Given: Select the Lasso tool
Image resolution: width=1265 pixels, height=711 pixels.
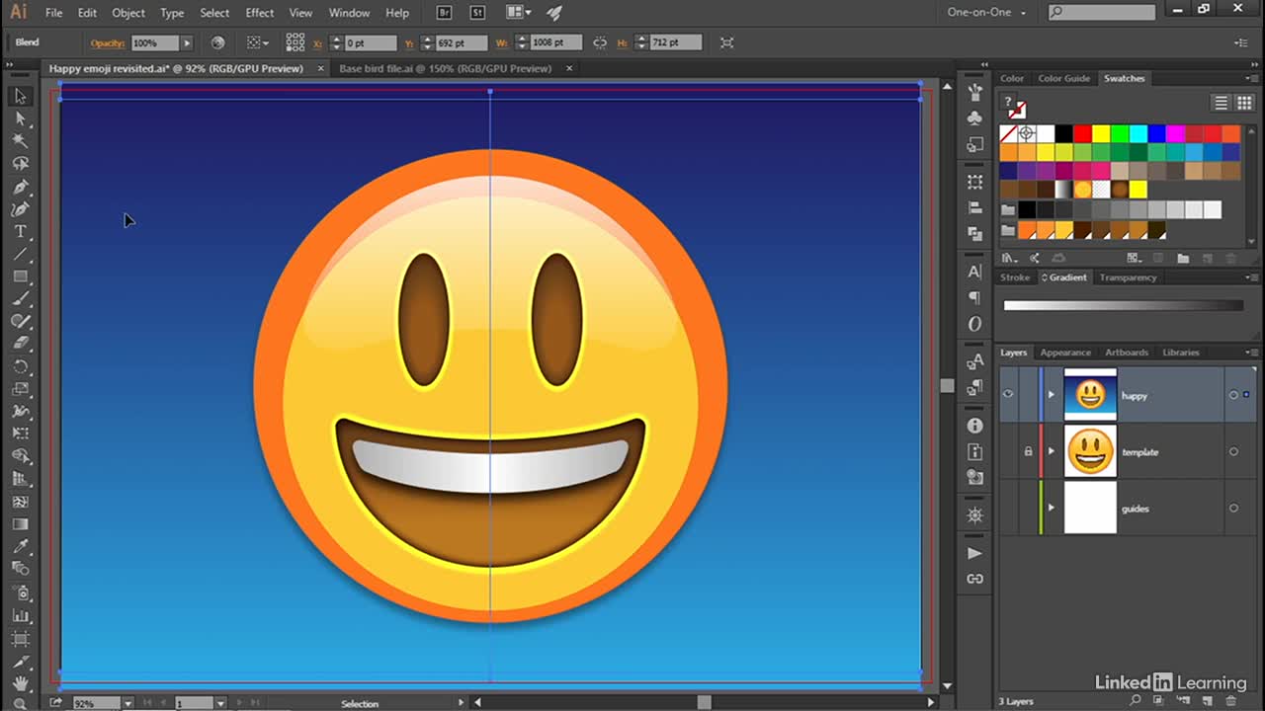Looking at the screenshot, I should [x=20, y=164].
